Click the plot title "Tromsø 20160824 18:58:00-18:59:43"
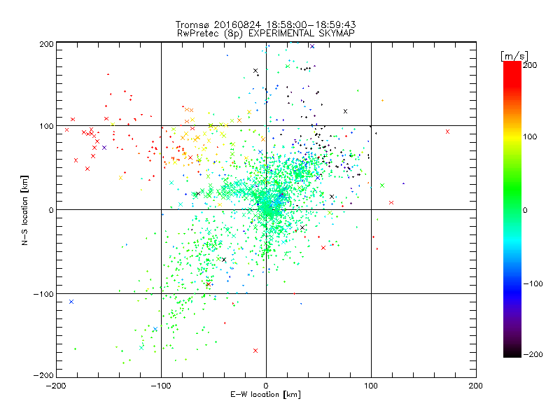Viewport: 560px width, 420px height. (x=265, y=24)
